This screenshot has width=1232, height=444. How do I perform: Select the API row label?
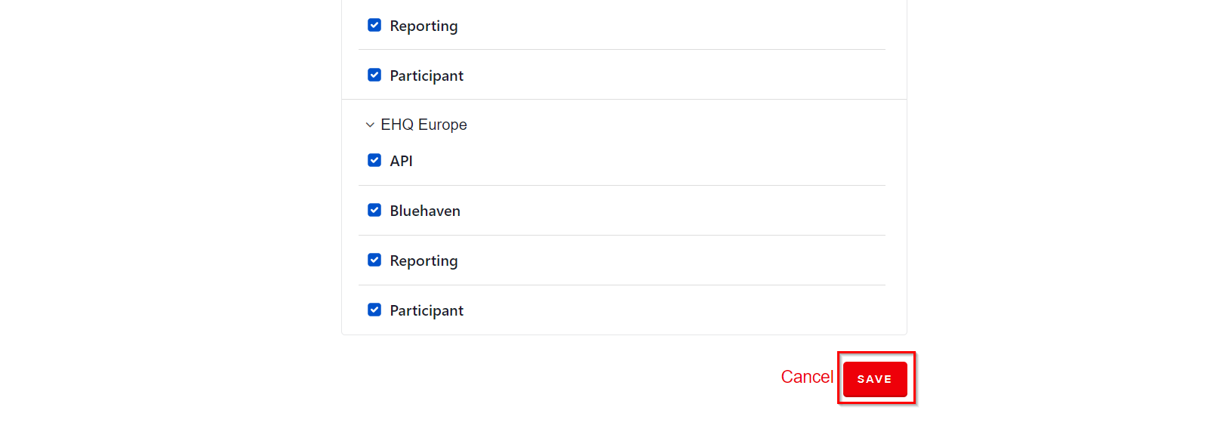[401, 160]
